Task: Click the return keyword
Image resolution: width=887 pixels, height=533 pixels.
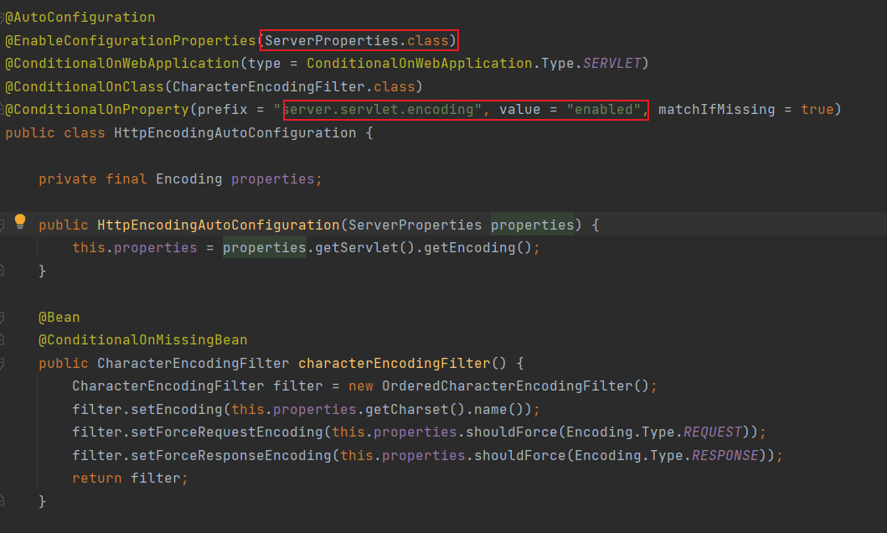Action: click(96, 479)
